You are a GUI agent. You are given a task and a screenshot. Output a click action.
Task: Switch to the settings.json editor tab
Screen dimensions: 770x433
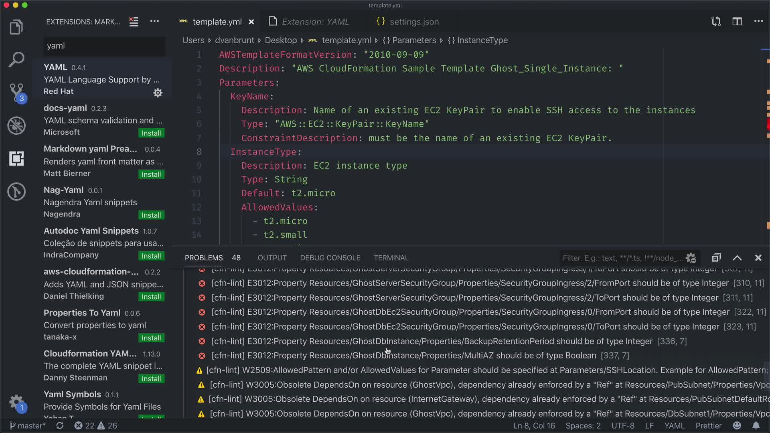tap(414, 22)
